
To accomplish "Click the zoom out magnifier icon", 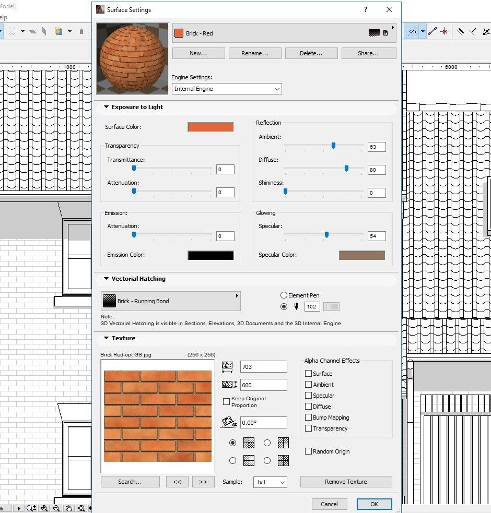I will pos(56,508).
